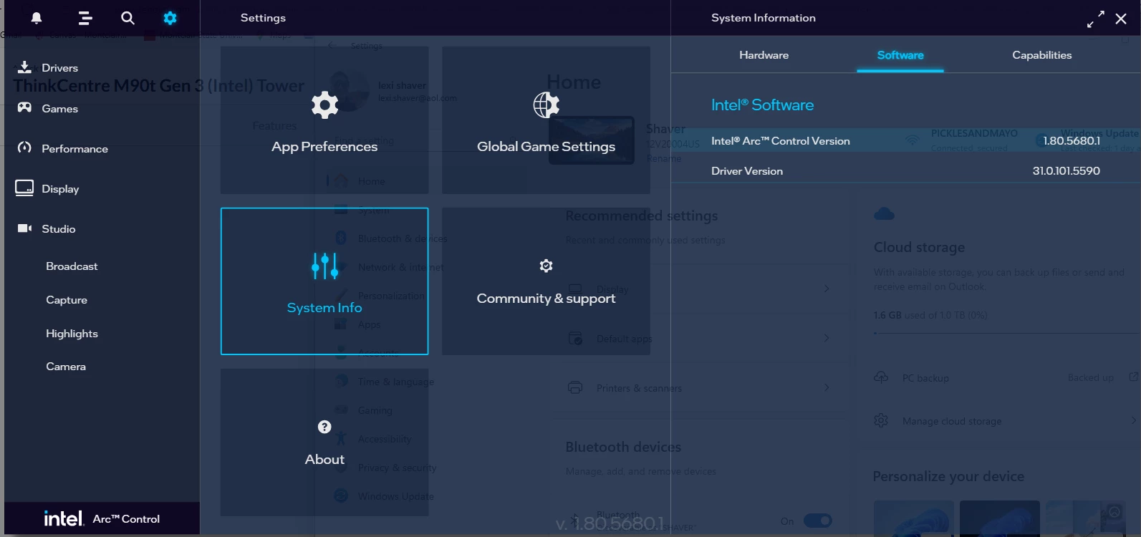The image size is (1141, 537).
Task: Open the search magnifier icon
Action: 127,18
